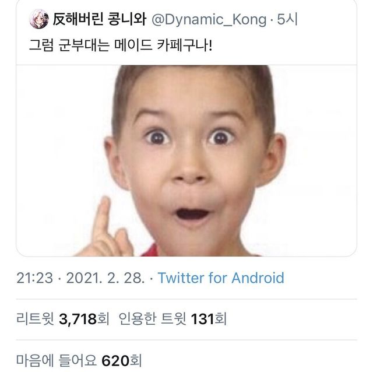Open the Twitter for Android source link
The height and width of the screenshot is (372, 373).
pyautogui.click(x=221, y=278)
